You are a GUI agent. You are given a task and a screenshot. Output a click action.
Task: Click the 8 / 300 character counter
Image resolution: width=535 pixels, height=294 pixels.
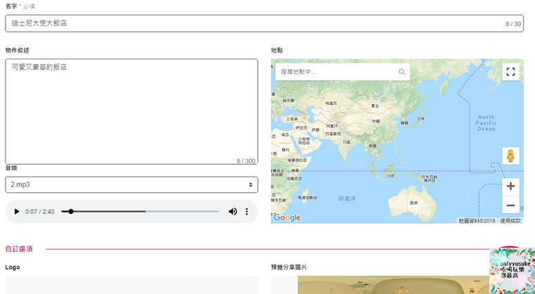tap(246, 161)
